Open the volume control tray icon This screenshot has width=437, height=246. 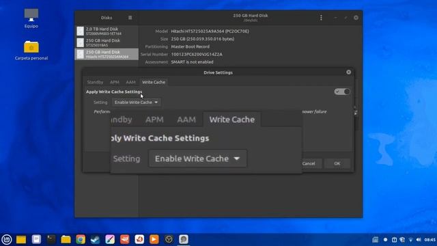419,240
